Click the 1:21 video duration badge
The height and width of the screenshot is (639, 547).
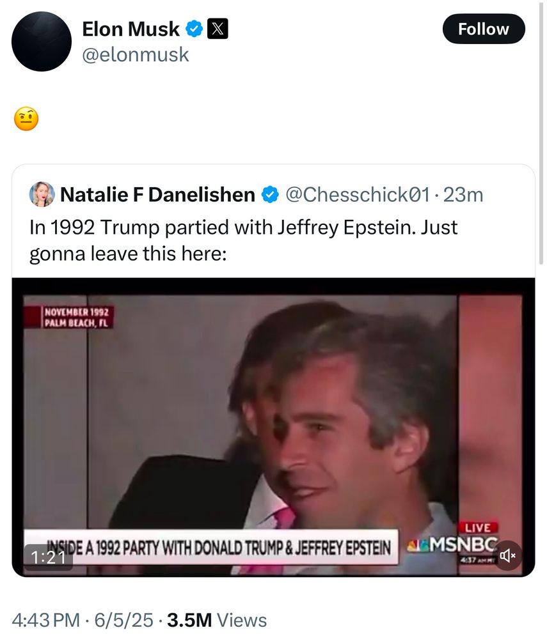(49, 557)
